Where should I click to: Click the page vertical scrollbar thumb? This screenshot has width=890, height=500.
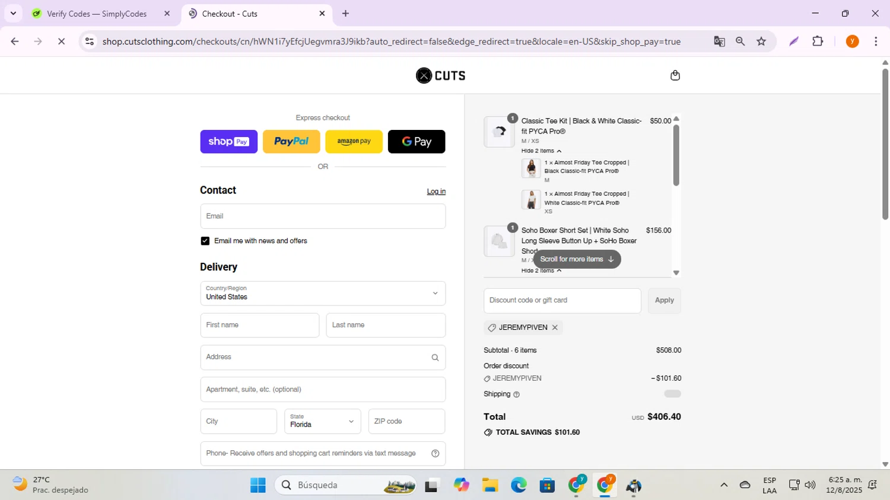tap(885, 144)
